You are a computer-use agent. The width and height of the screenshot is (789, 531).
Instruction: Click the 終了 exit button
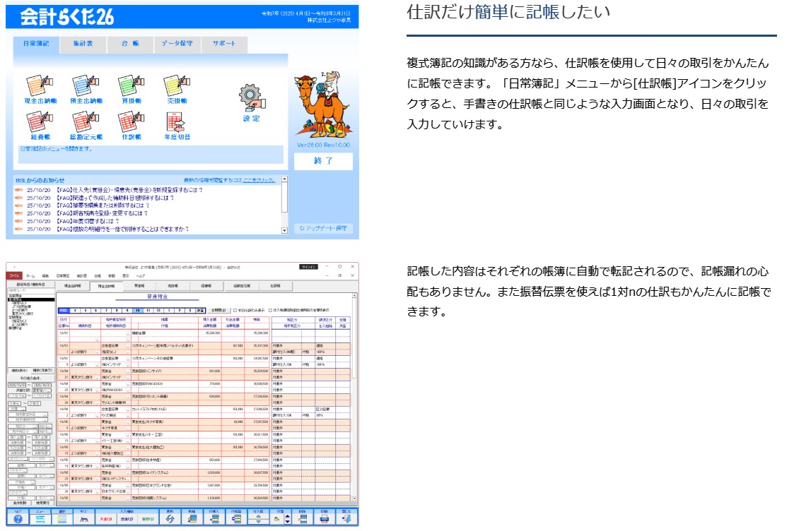(323, 161)
